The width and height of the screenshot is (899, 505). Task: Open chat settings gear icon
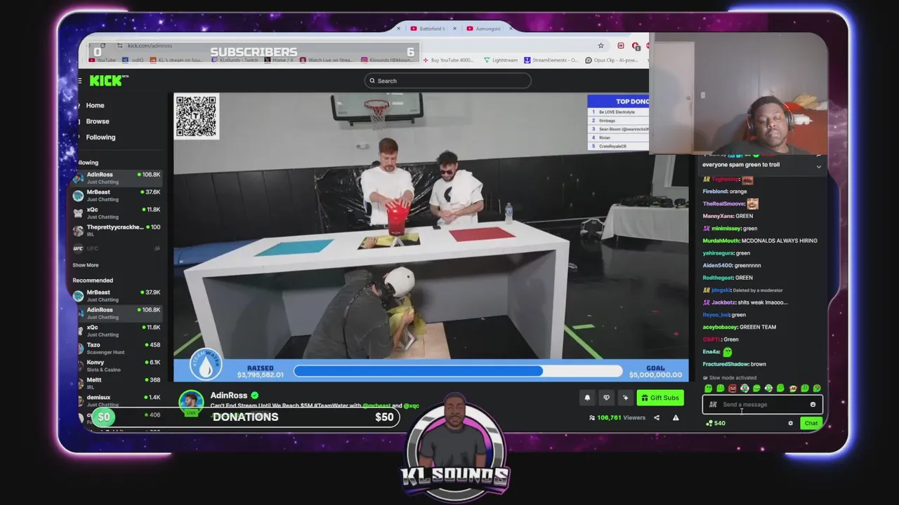coord(790,423)
